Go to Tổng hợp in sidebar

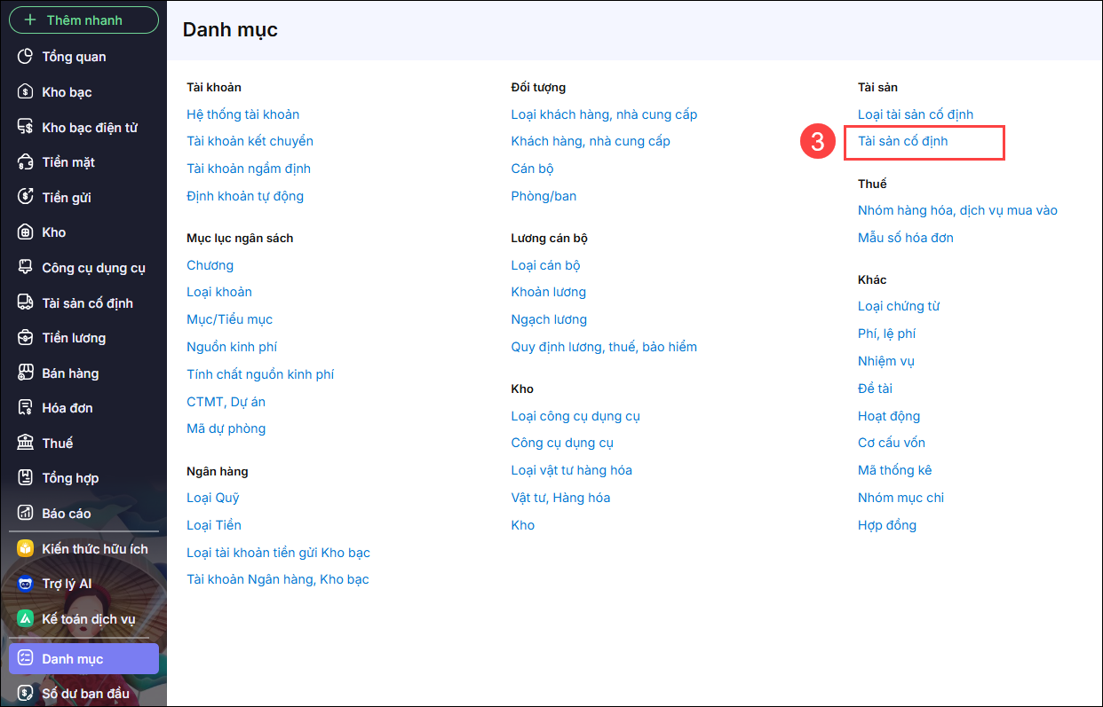tap(70, 478)
